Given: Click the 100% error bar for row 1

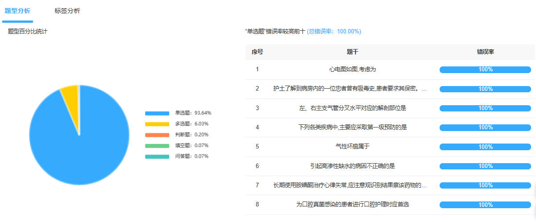Looking at the screenshot, I should tap(485, 70).
